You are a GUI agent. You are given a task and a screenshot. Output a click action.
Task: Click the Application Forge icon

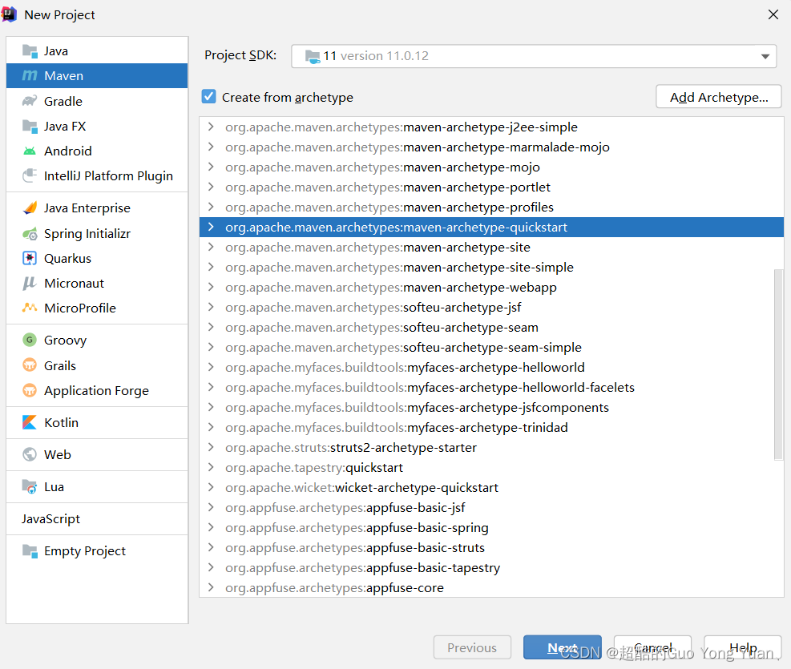tap(30, 390)
